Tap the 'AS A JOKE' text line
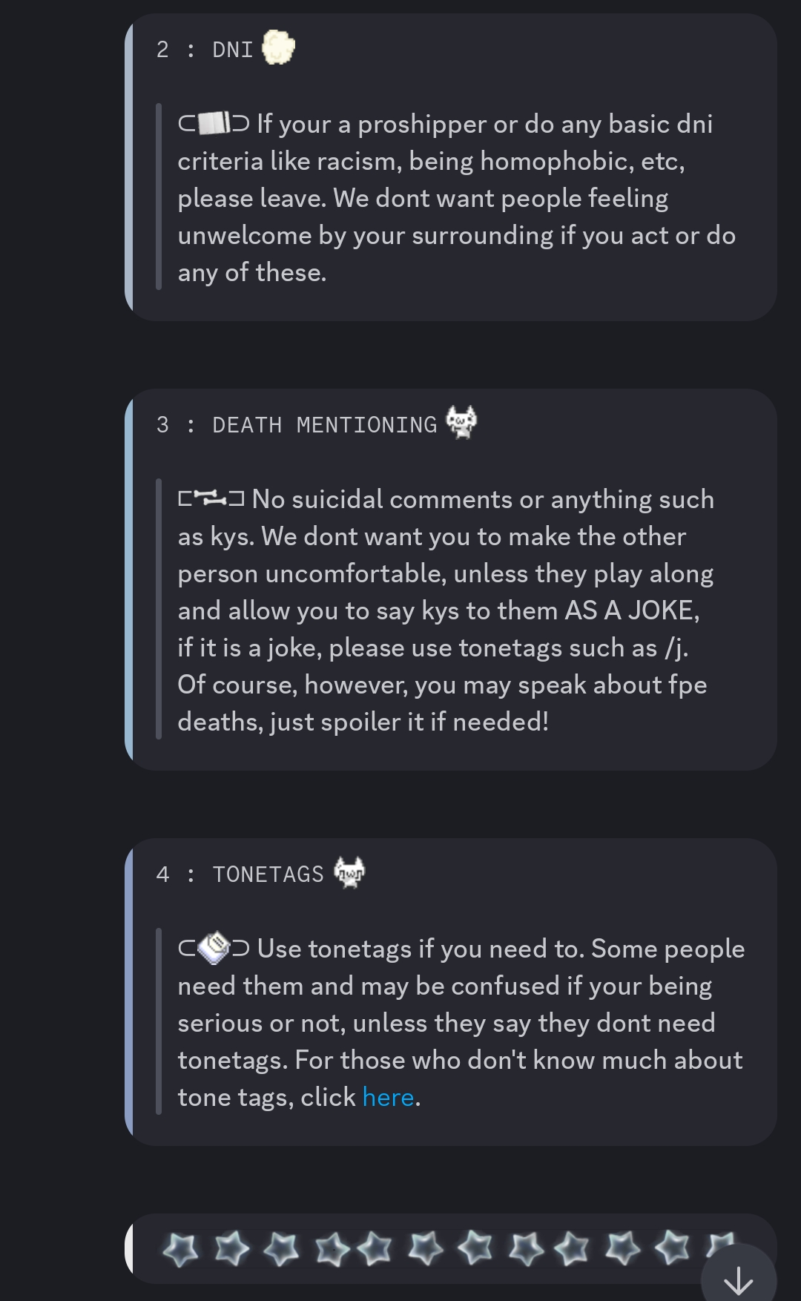This screenshot has height=1301, width=801. point(438,610)
